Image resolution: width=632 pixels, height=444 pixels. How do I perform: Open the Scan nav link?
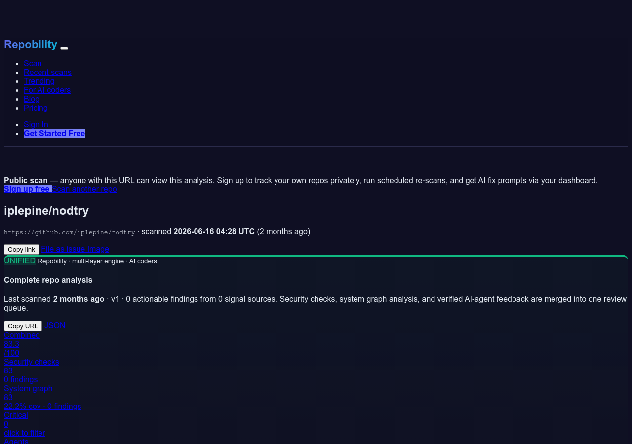(x=33, y=63)
